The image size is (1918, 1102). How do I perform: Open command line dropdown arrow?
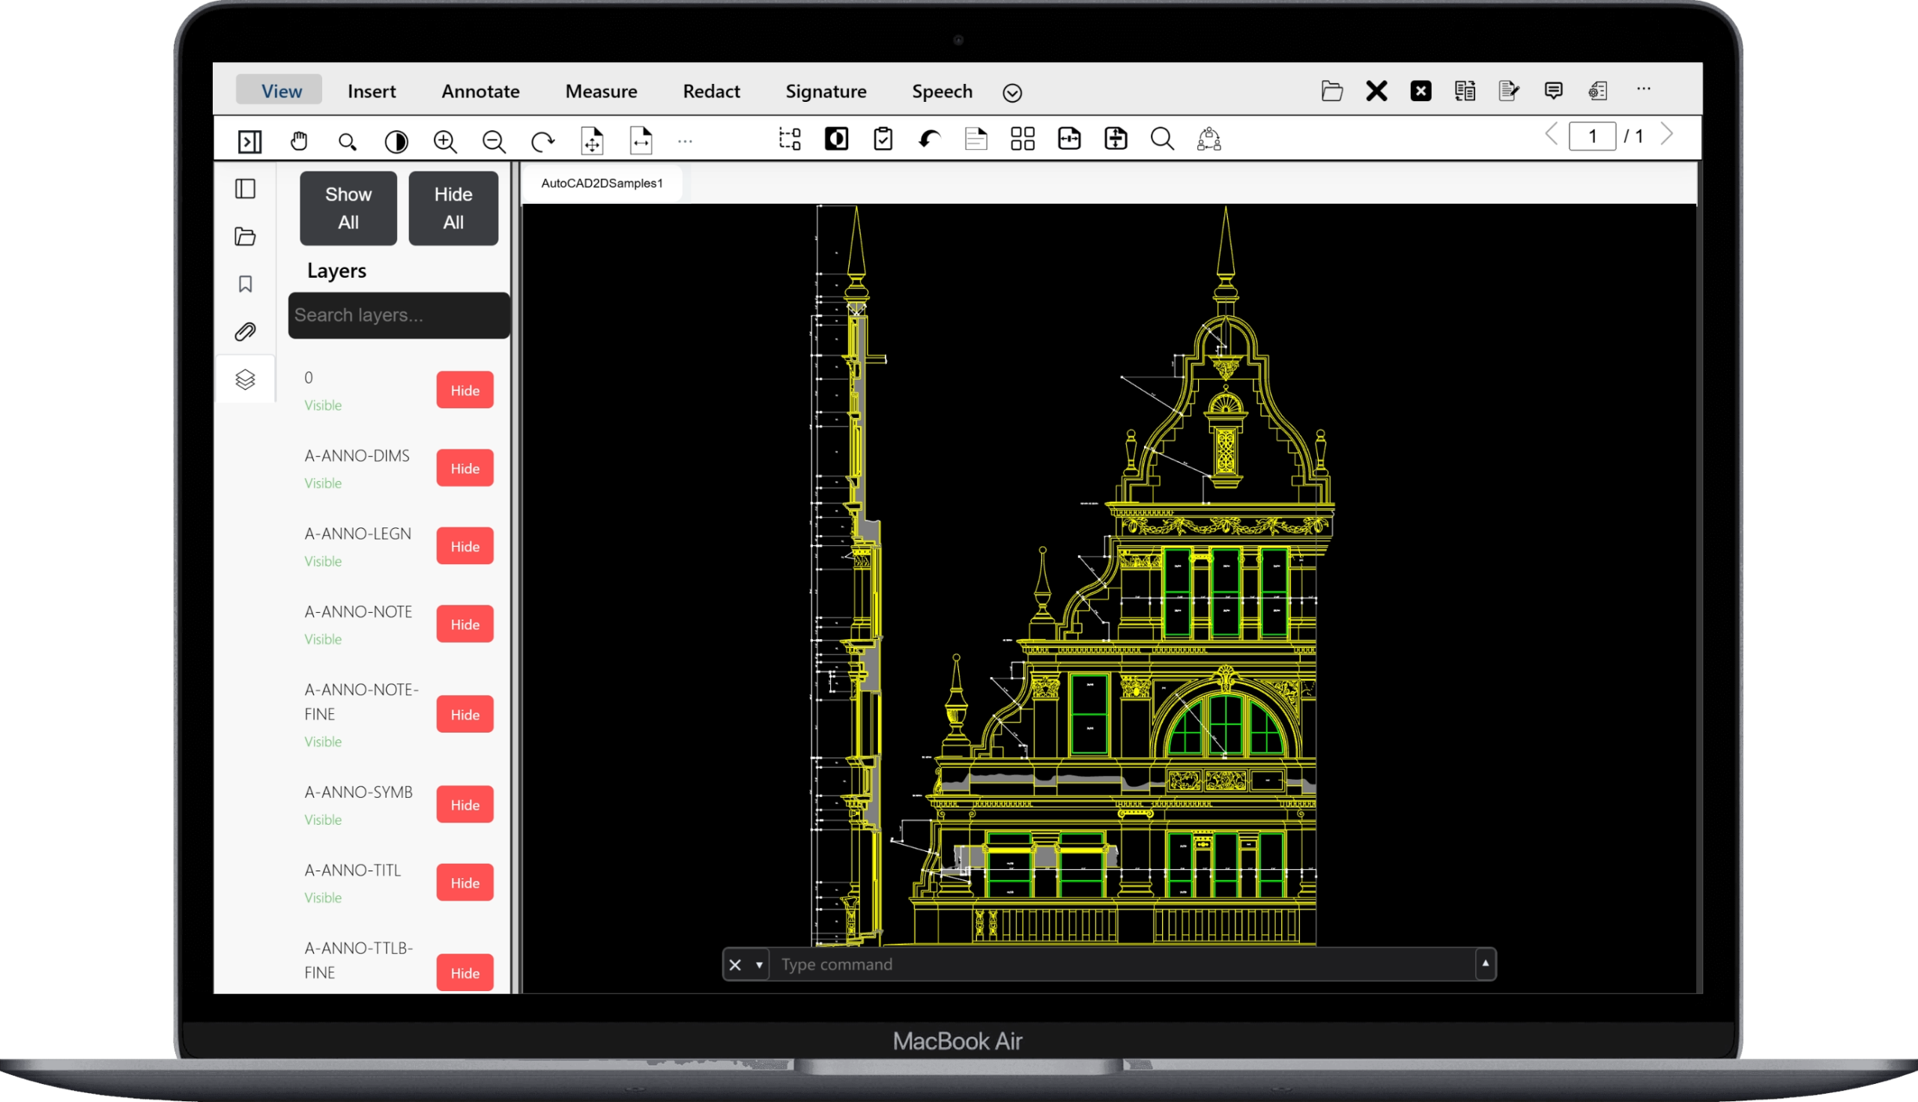pyautogui.click(x=758, y=965)
